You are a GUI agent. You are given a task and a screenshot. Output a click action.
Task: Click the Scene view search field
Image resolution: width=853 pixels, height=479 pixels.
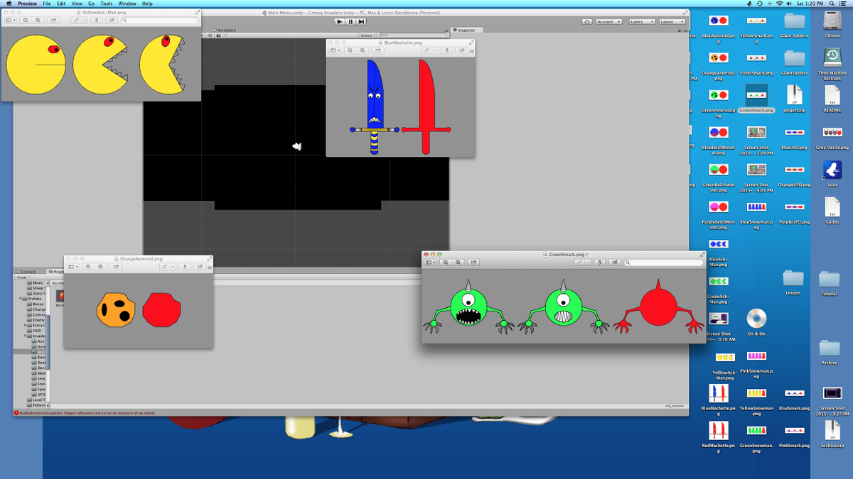[411, 35]
